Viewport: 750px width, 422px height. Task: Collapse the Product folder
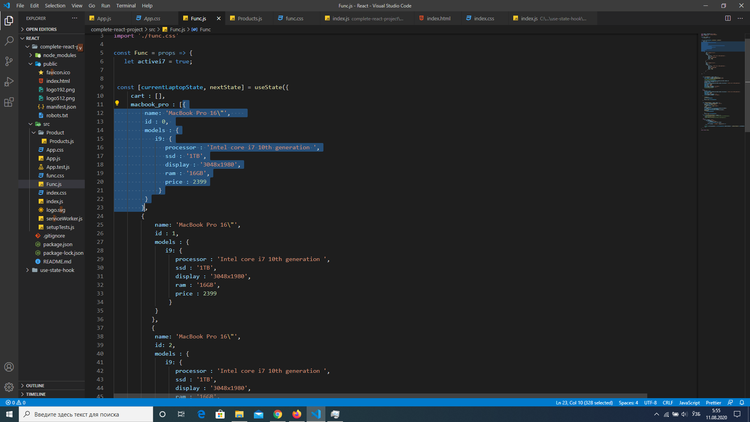click(52, 132)
